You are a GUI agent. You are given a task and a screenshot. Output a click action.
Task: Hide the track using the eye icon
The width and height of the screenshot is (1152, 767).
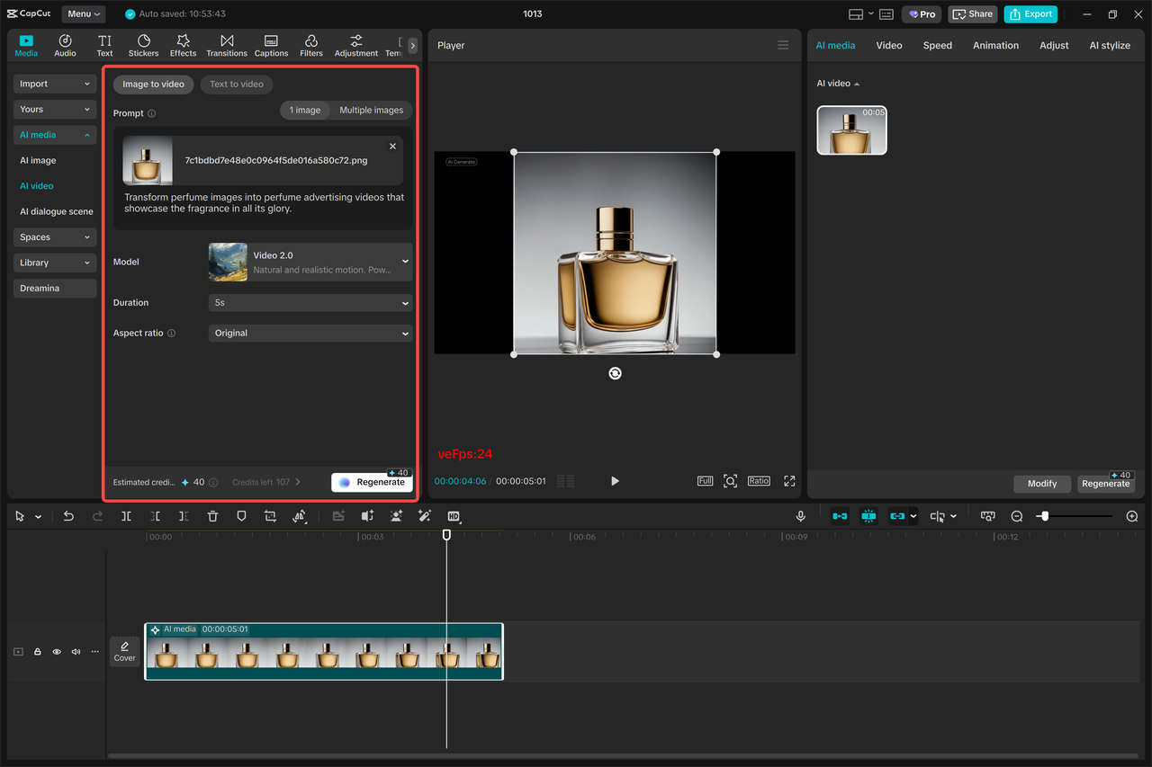(x=56, y=651)
